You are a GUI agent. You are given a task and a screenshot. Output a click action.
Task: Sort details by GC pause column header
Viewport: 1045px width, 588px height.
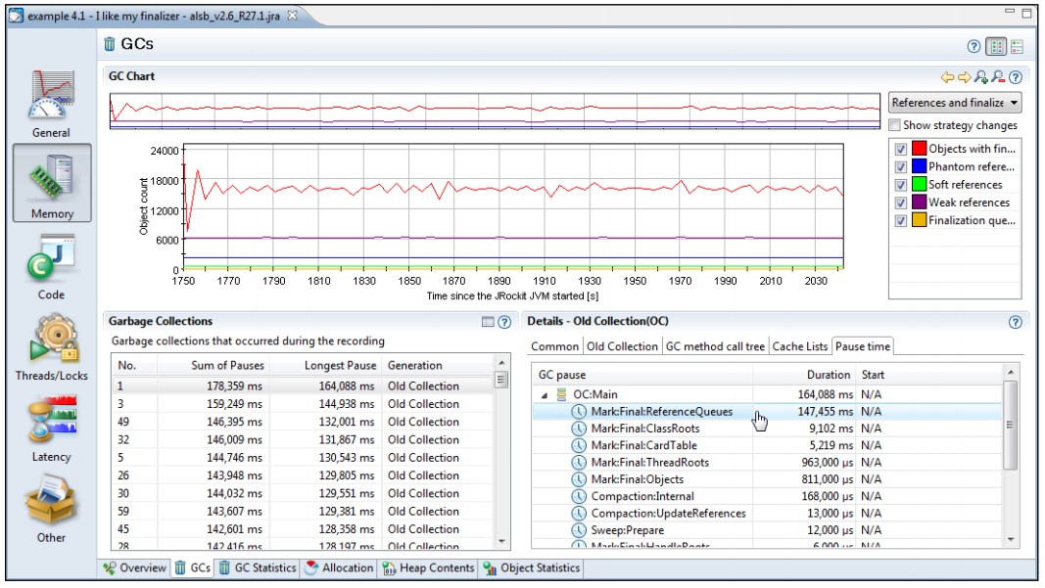click(642, 375)
